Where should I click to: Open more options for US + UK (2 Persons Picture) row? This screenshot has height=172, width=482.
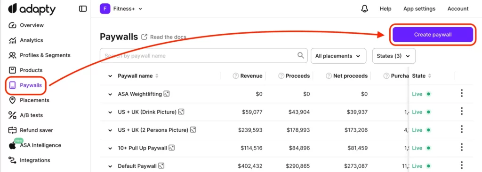pos(461,129)
